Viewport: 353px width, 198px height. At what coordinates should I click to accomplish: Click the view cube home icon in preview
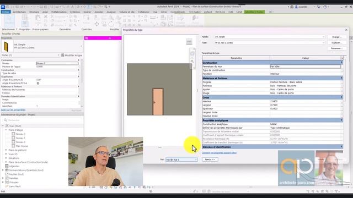coord(189,42)
